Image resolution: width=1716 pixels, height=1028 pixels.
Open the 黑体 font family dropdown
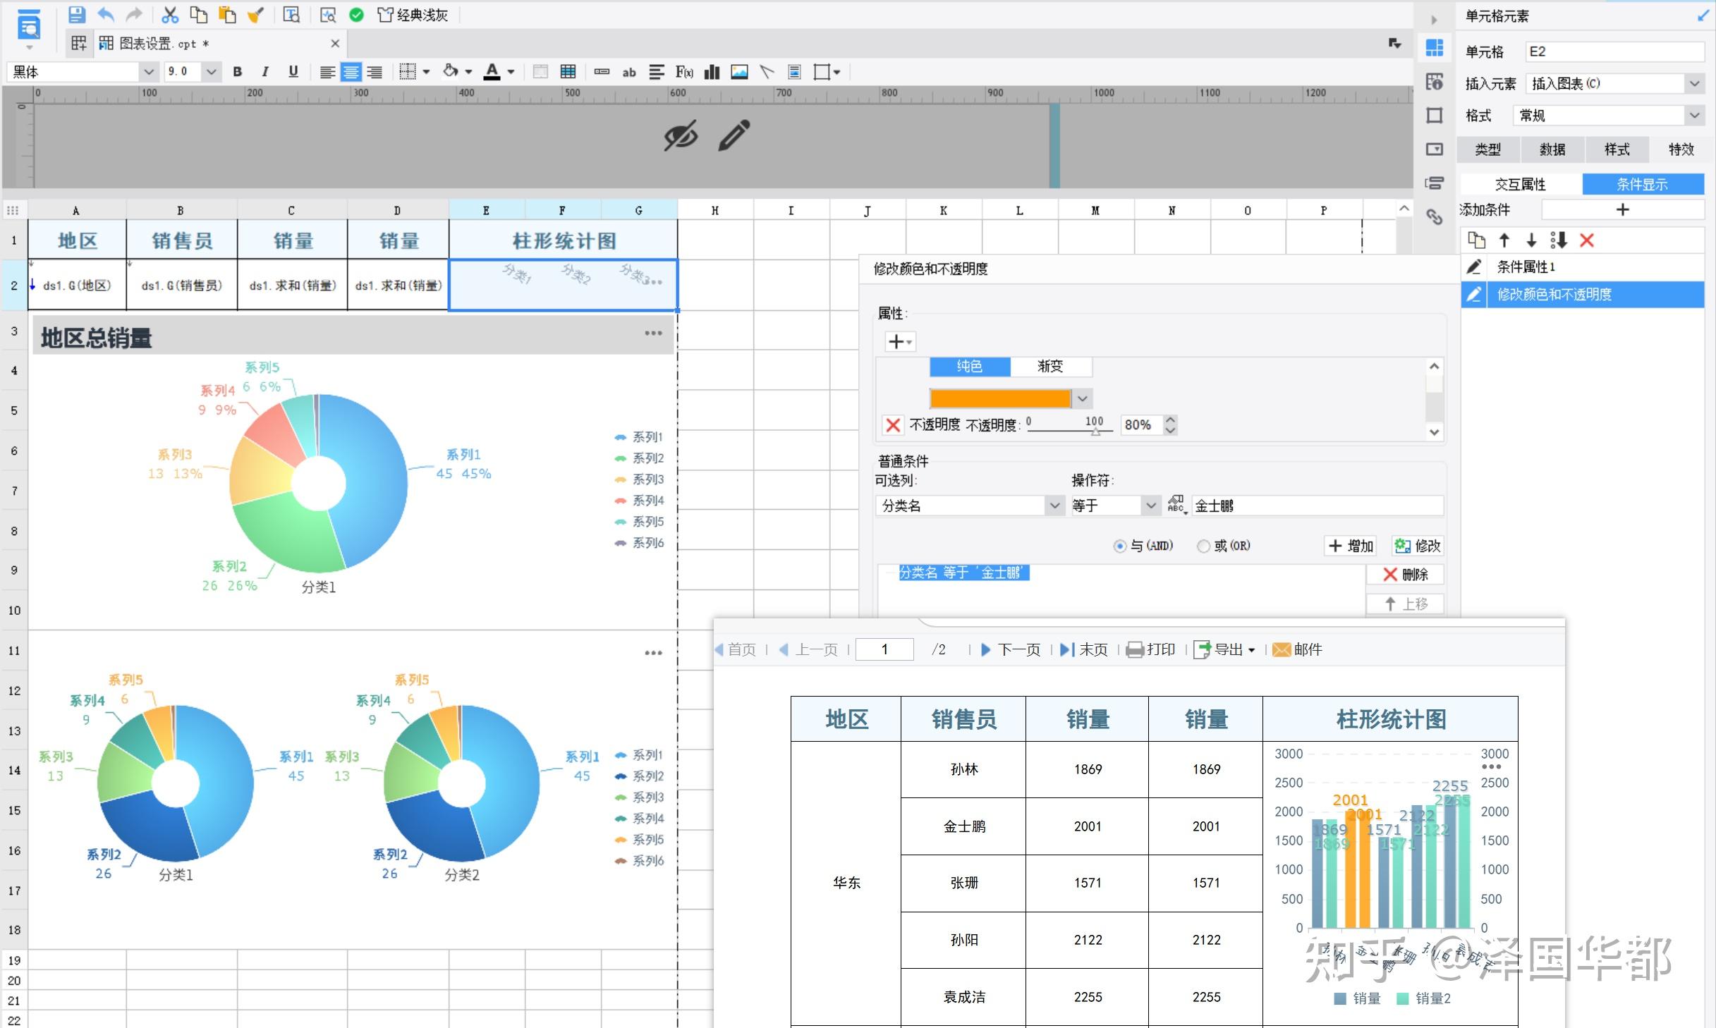tap(148, 71)
